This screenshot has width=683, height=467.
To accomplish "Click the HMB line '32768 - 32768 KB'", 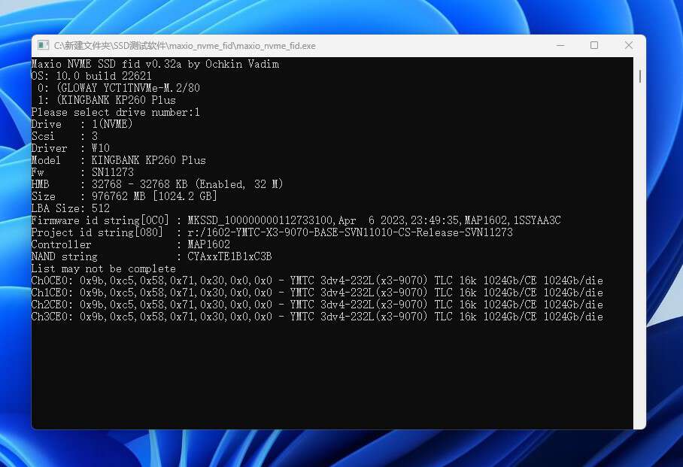I will 157,184.
